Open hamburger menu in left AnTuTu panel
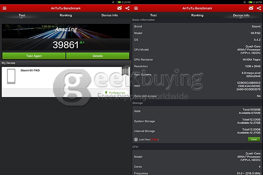The image size is (263, 175). (x=4, y=8)
